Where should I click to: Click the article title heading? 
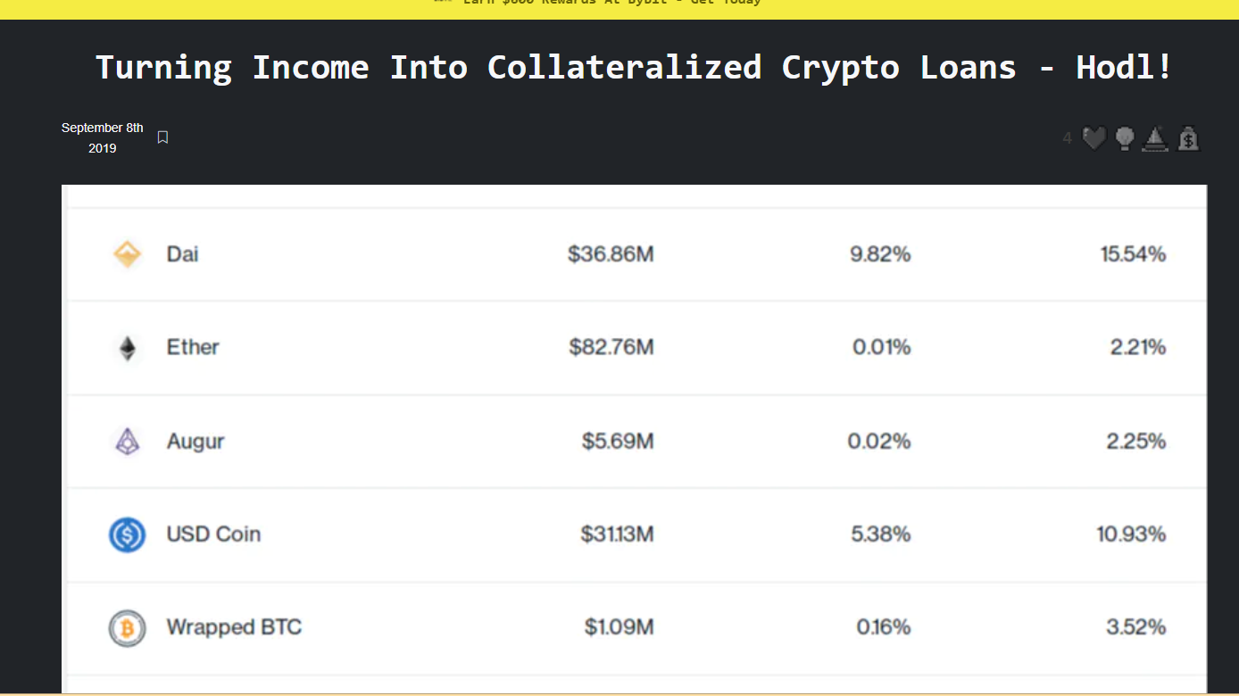pyautogui.click(x=633, y=67)
